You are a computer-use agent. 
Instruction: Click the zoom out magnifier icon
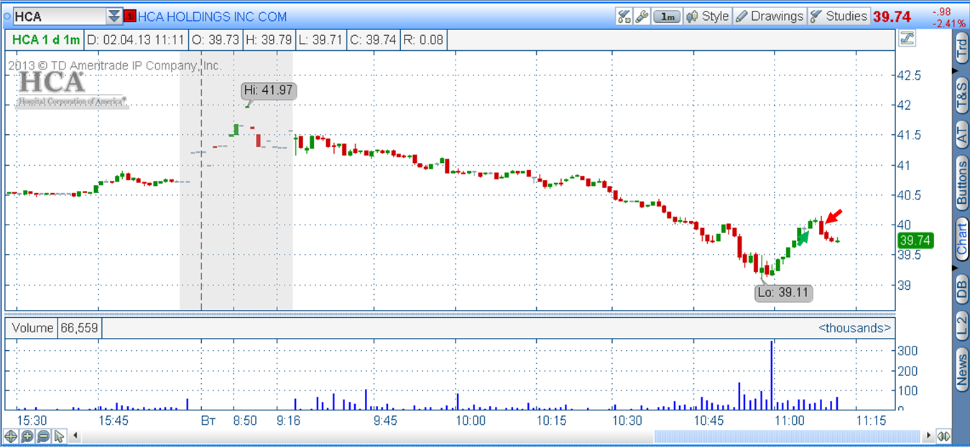pos(43,436)
